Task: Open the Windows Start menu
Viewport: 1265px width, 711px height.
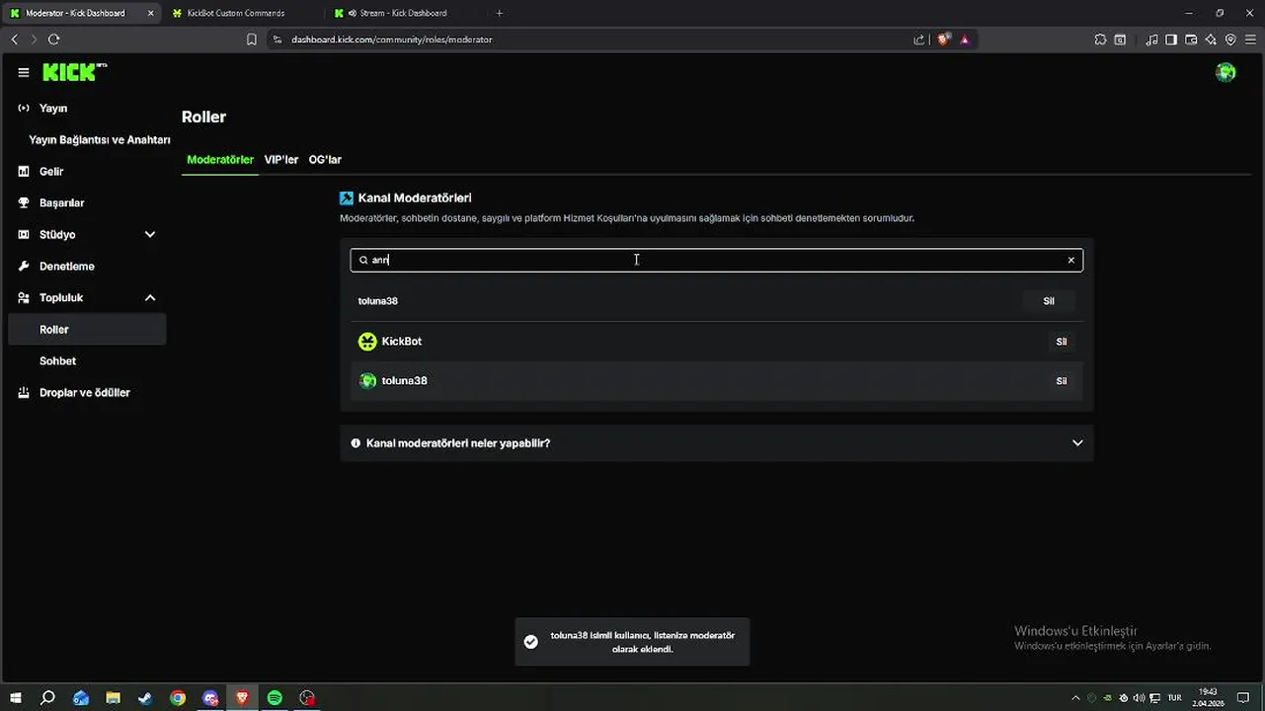Action: tap(16, 698)
